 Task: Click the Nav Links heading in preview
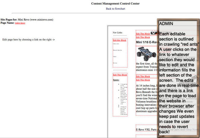tap(118, 33)
